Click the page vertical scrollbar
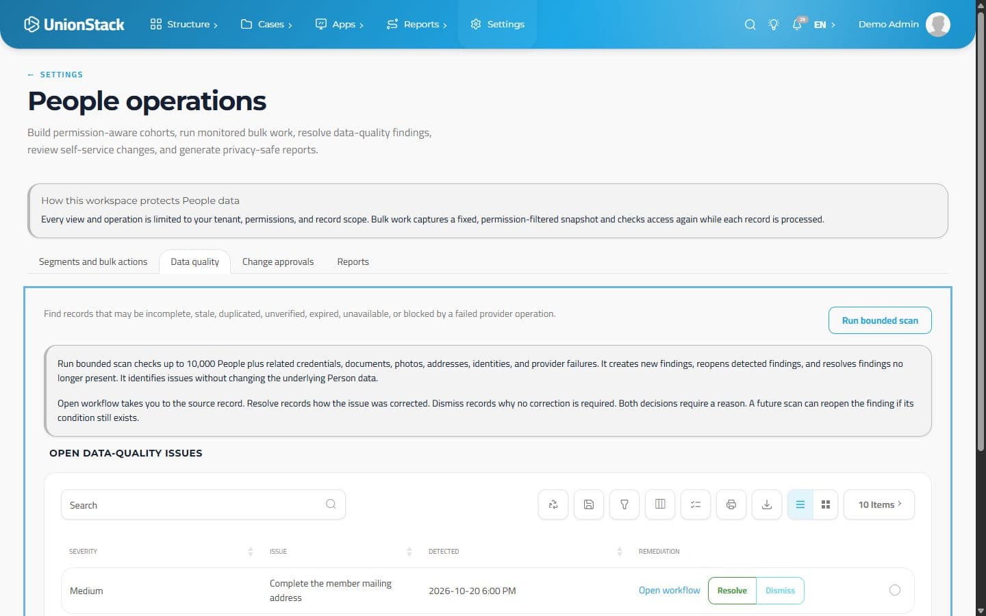This screenshot has height=616, width=986. point(981,233)
